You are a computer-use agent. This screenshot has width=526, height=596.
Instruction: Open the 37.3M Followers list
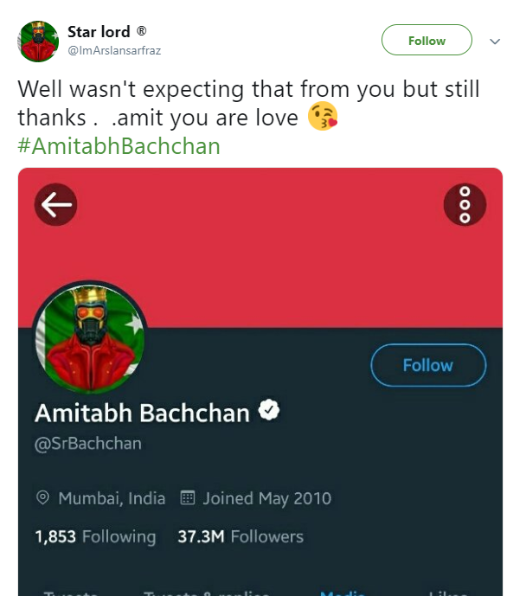click(x=241, y=536)
